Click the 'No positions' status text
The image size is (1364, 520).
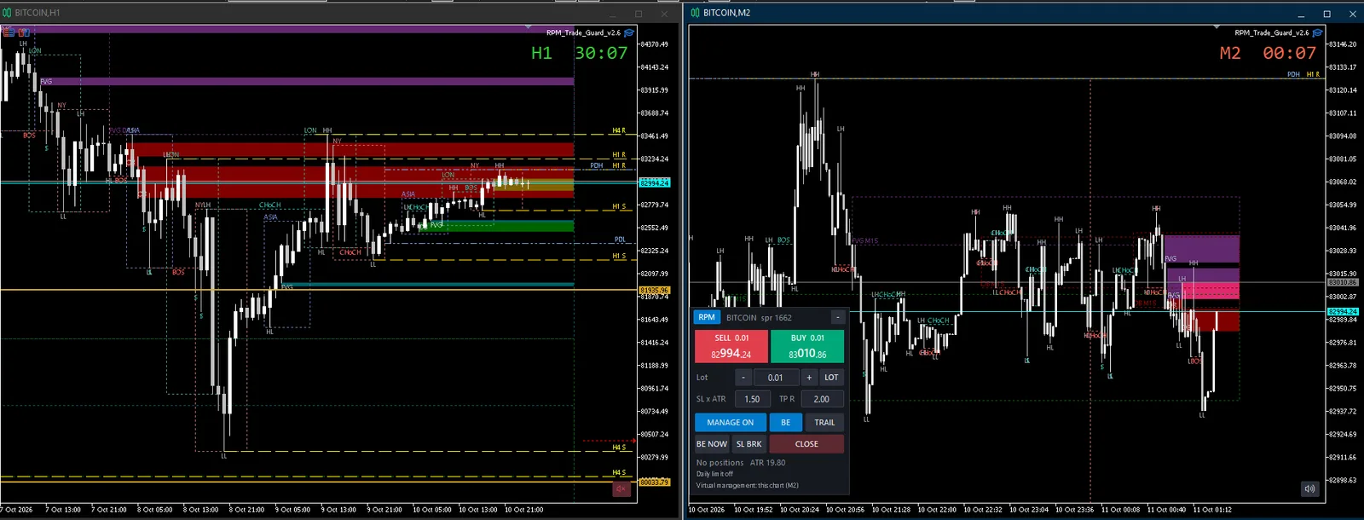click(x=720, y=463)
